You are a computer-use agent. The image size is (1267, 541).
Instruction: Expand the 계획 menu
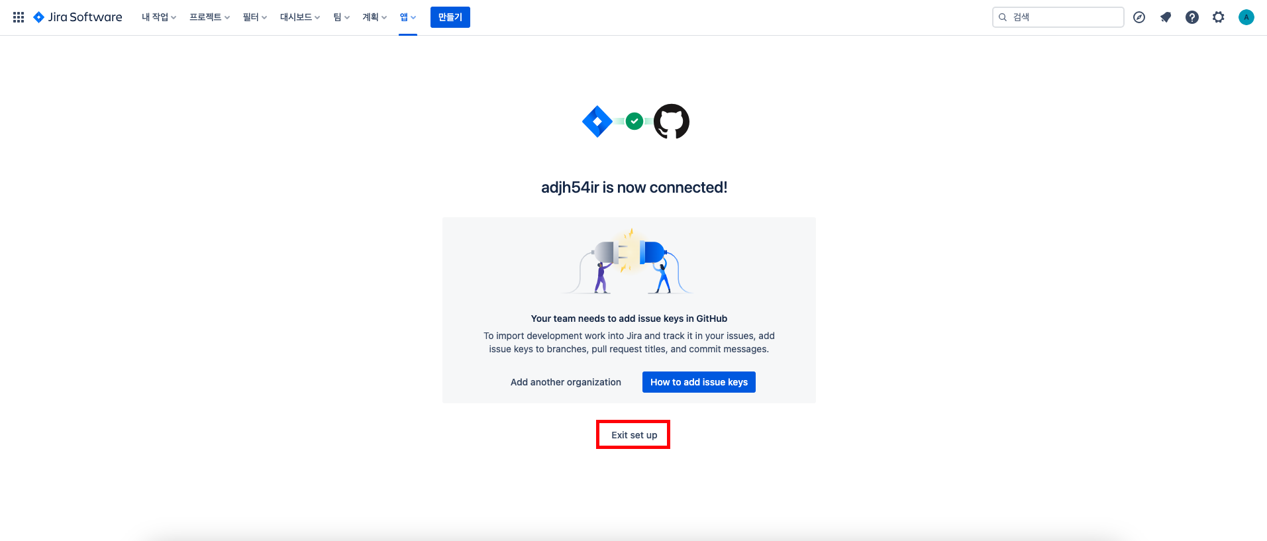click(x=374, y=17)
